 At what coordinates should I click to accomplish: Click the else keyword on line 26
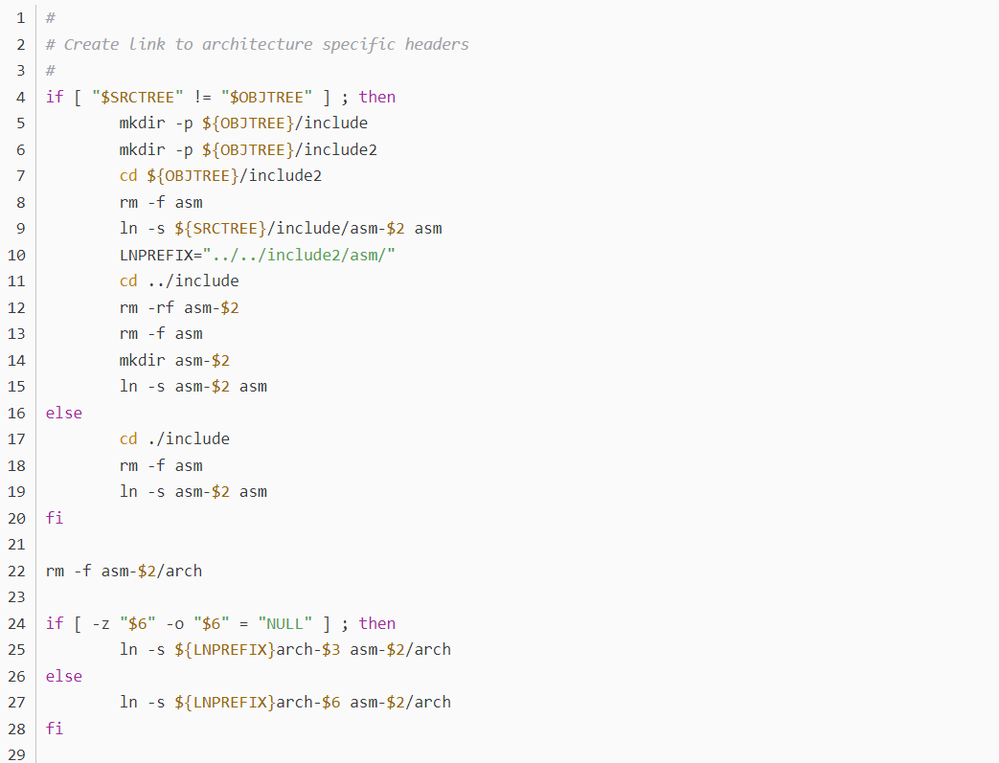[x=64, y=676]
